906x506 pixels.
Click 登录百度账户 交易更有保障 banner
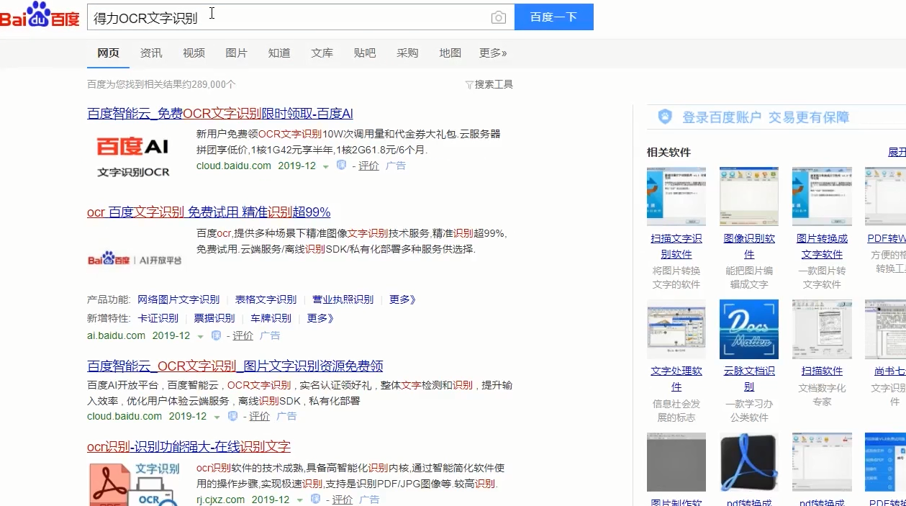(x=766, y=117)
